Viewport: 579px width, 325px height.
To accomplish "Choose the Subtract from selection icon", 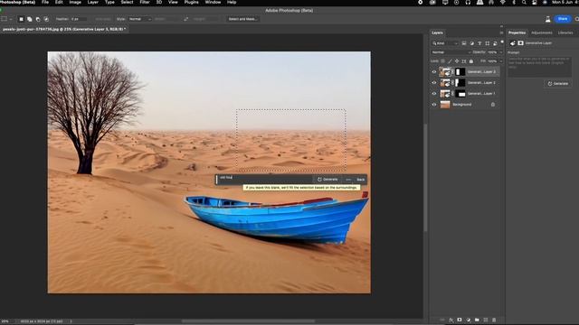I will pyautogui.click(x=38, y=19).
